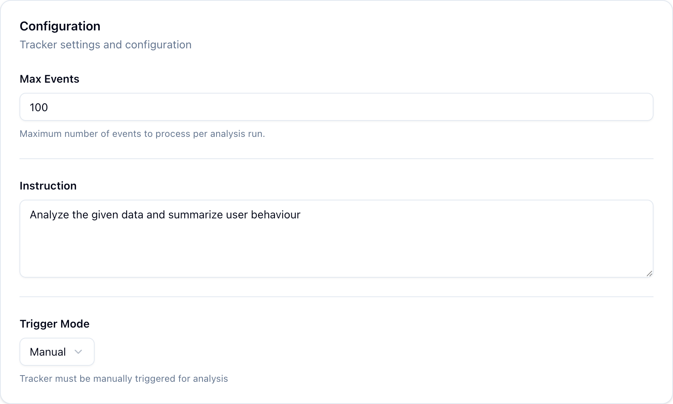Click the textarea resize handle
This screenshot has height=404, width=673.
[650, 273]
